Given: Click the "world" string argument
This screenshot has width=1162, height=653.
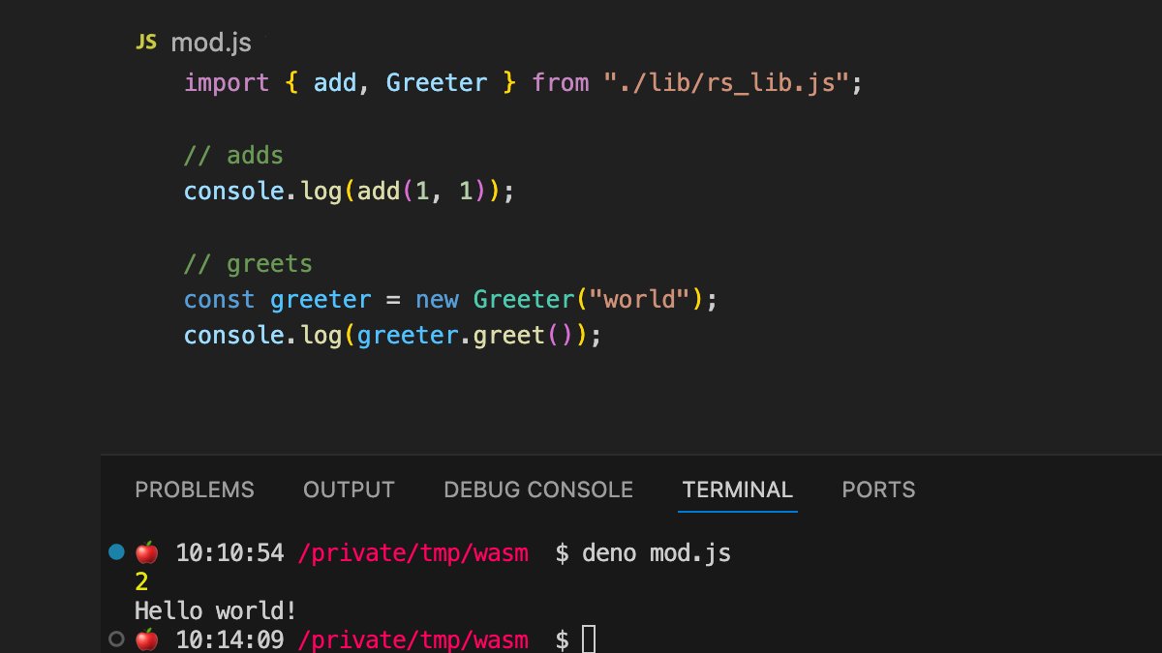Looking at the screenshot, I should click(639, 299).
